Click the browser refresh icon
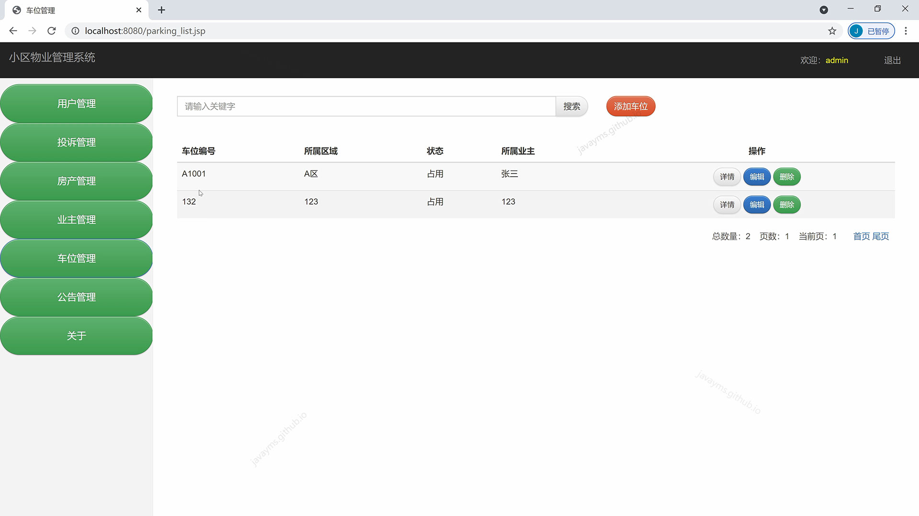 coord(51,31)
